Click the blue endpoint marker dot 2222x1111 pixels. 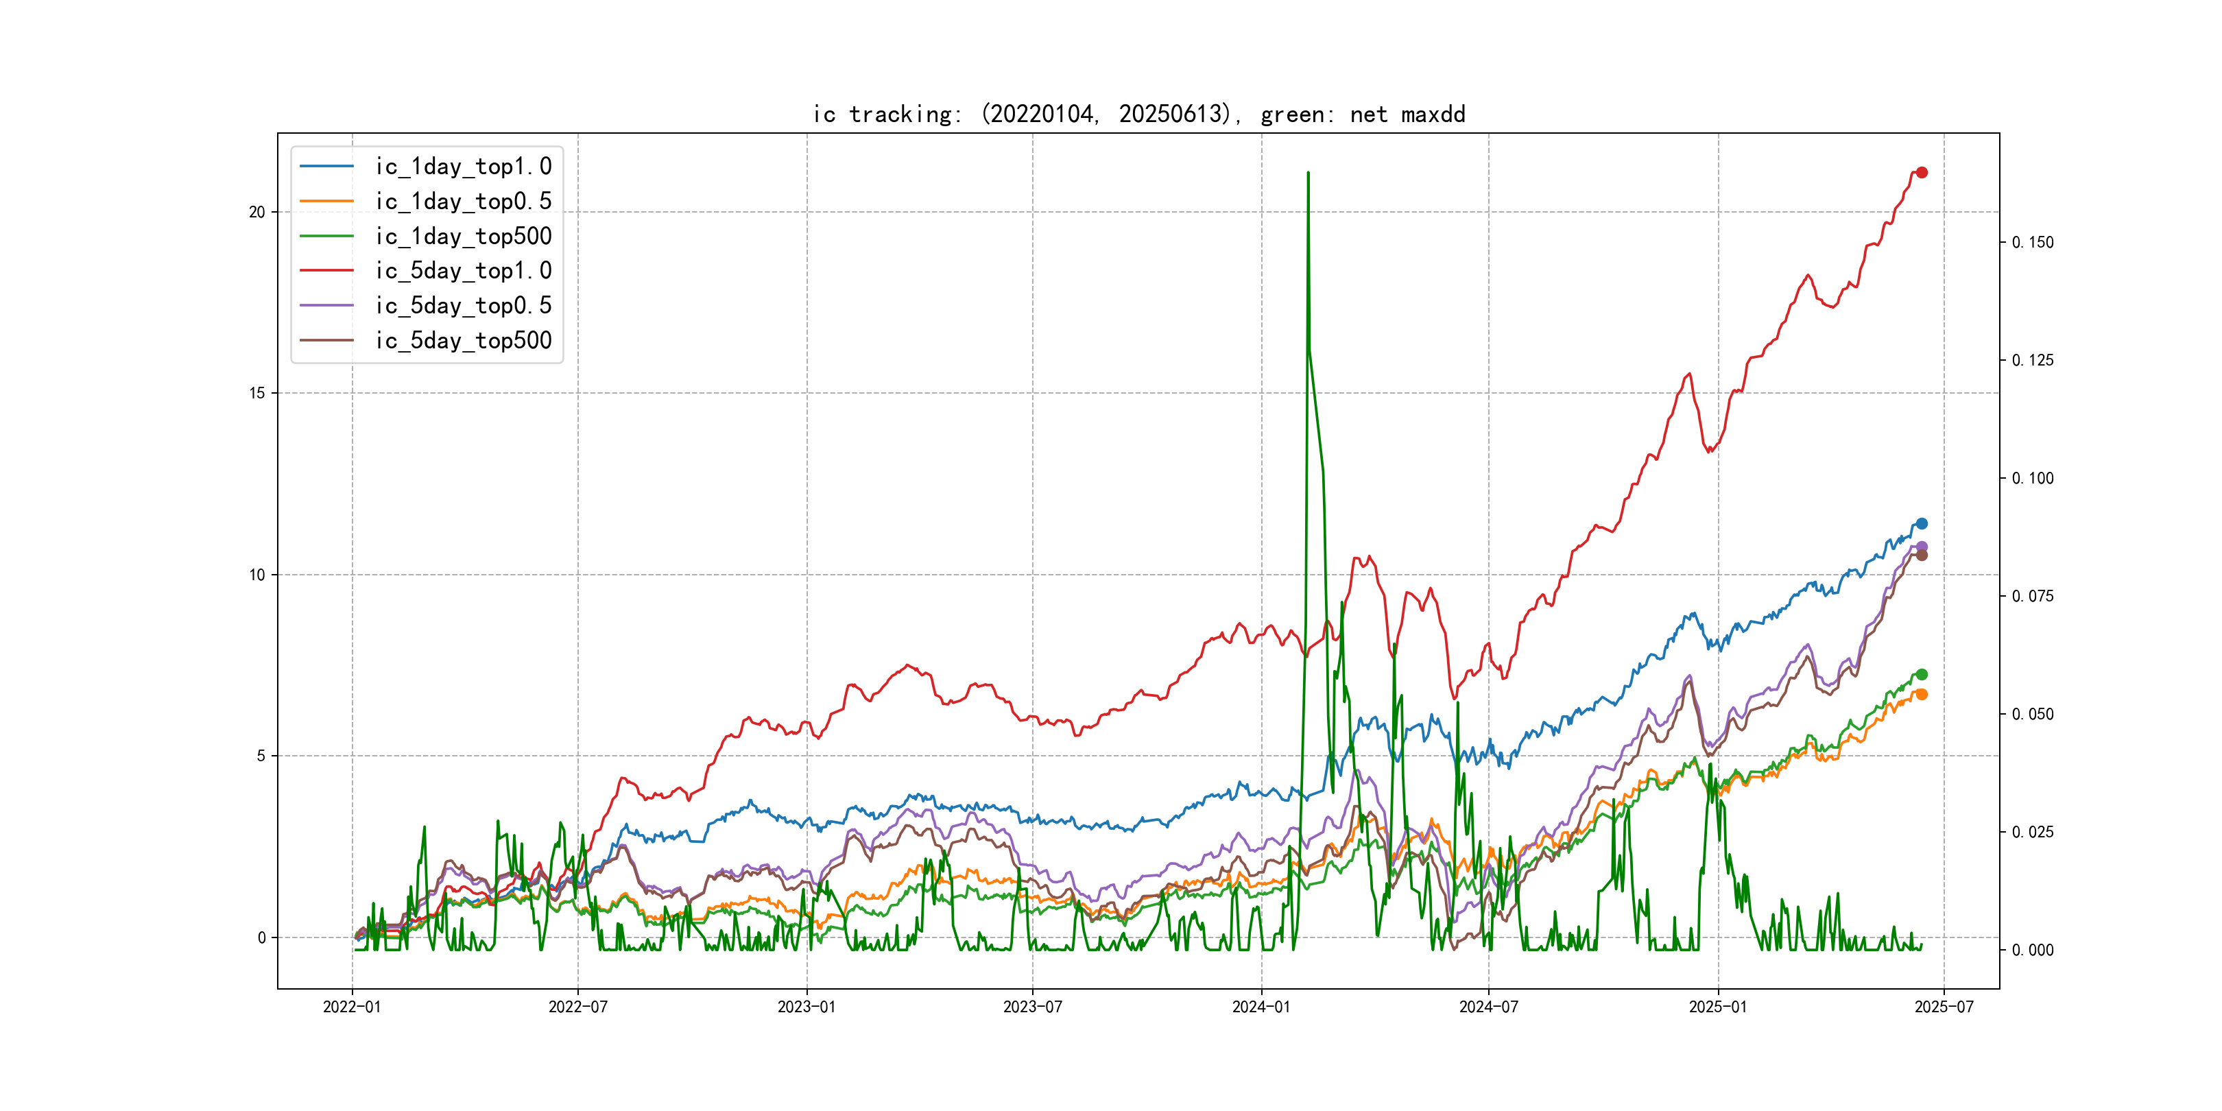pyautogui.click(x=1921, y=523)
